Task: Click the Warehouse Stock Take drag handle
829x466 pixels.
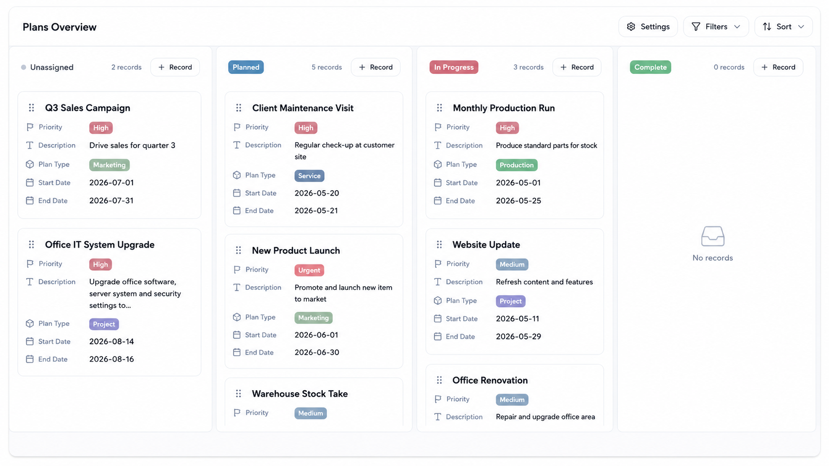Action: click(x=238, y=394)
